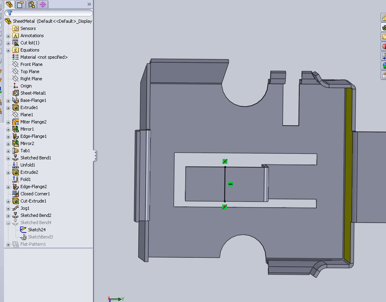386x302 pixels.
Task: Select the Miter Flange2 feature icon
Action: click(16, 122)
